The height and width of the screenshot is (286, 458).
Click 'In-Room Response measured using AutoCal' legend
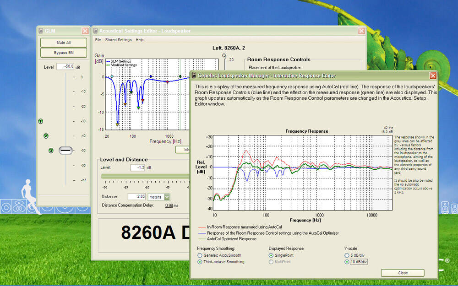[245, 227]
